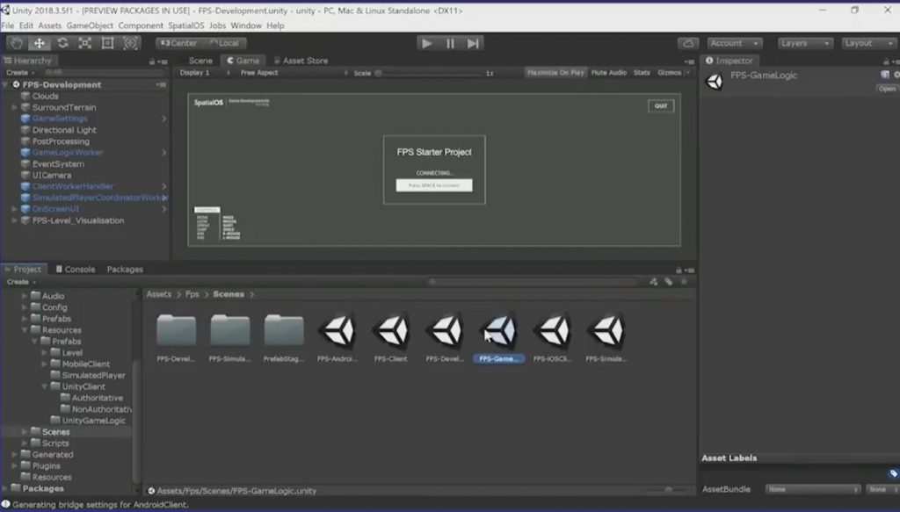The height and width of the screenshot is (512, 900).
Task: Open the Component menu
Action: (141, 25)
